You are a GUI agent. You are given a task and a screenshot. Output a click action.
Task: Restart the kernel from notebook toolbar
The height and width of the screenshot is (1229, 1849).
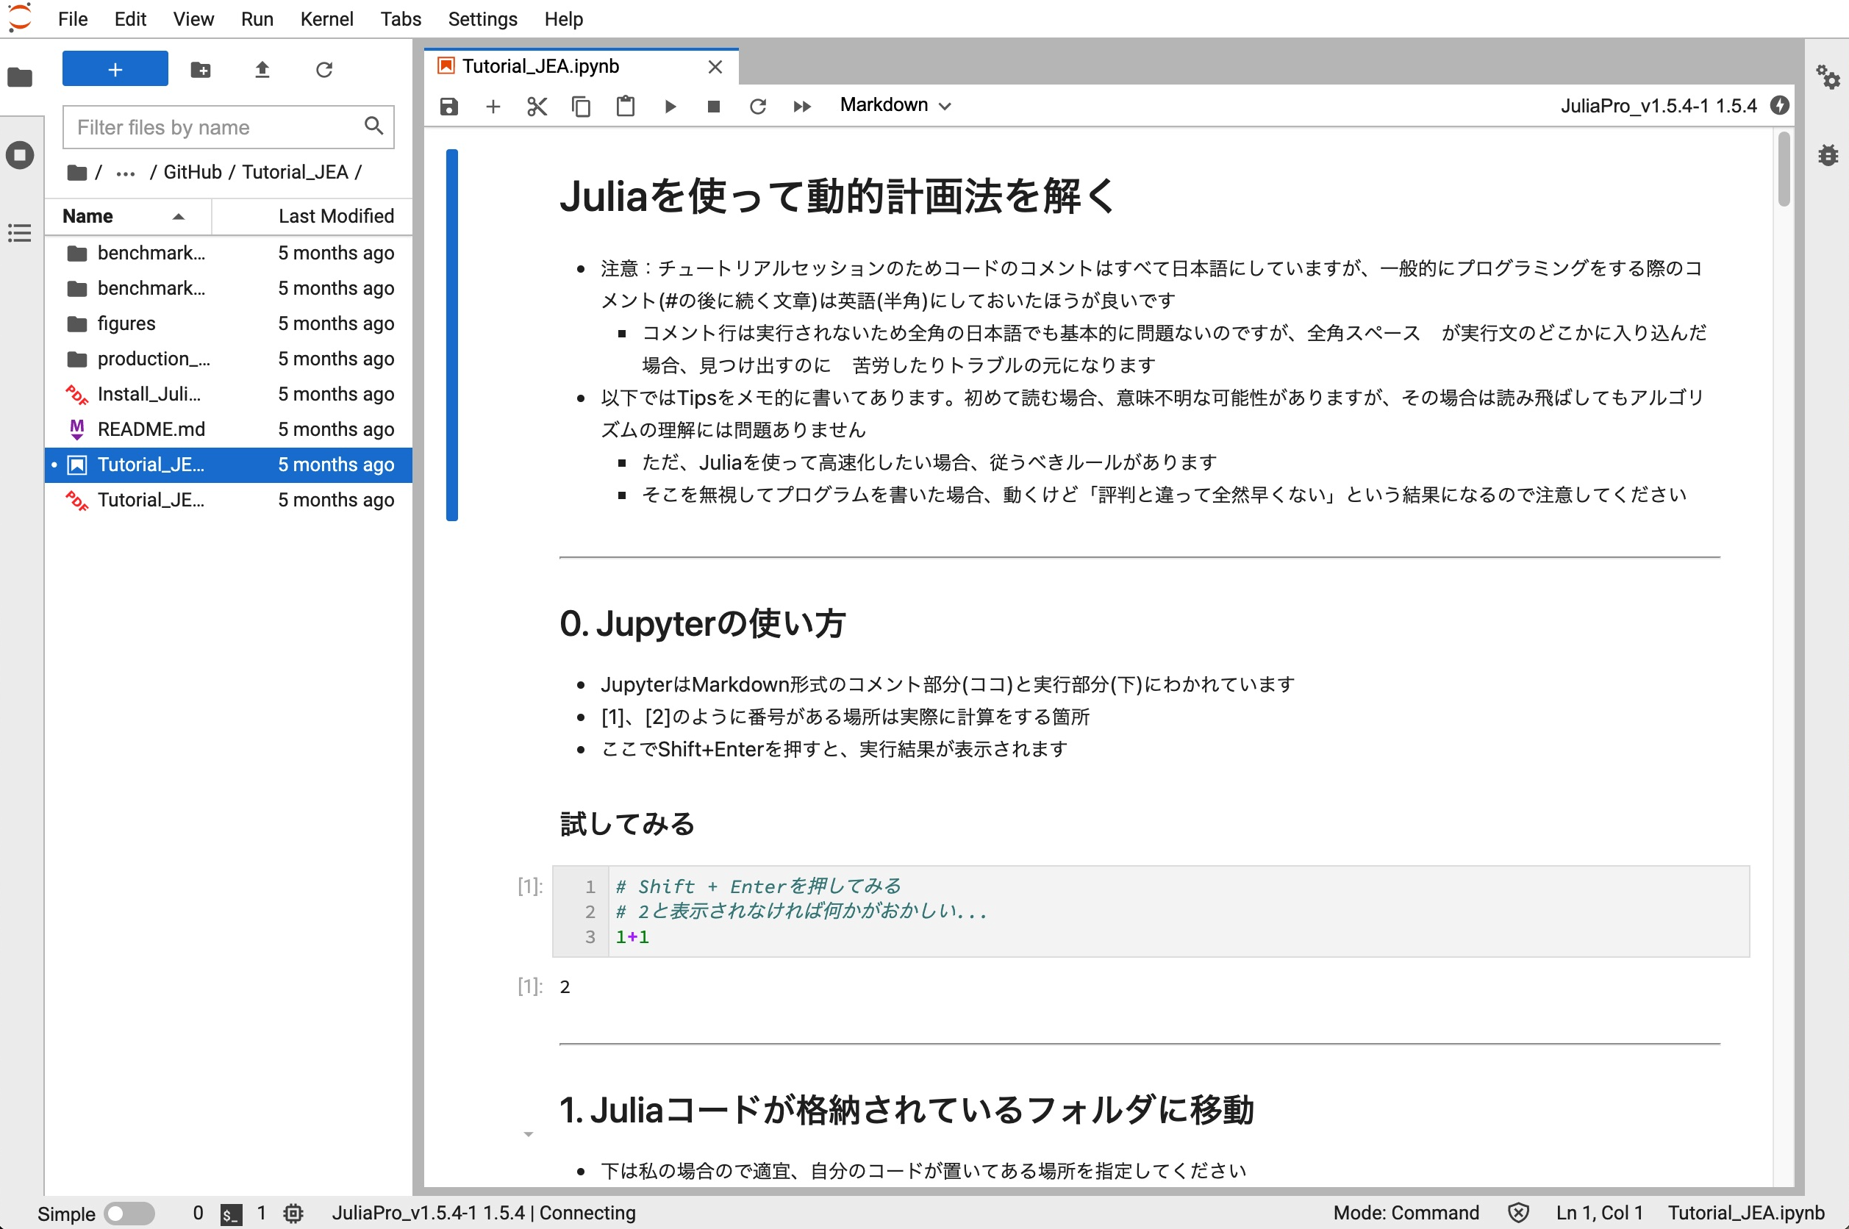pyautogui.click(x=758, y=106)
